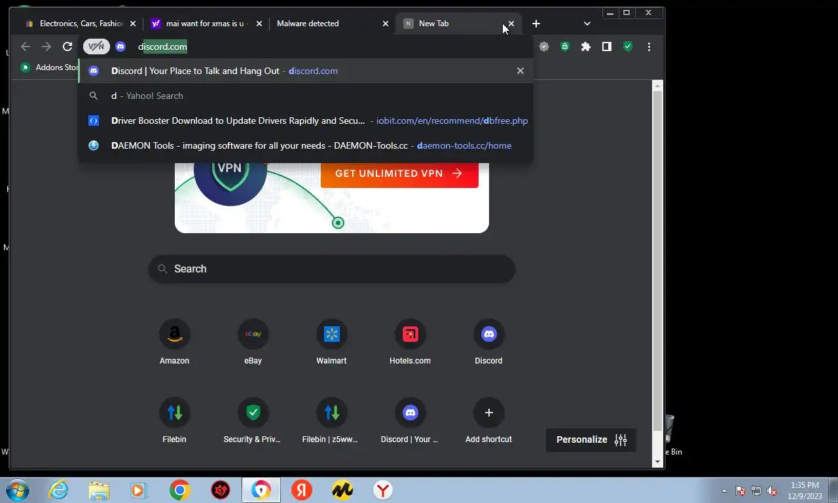Open the Filebin | z5ww... shortcut

(x=331, y=421)
